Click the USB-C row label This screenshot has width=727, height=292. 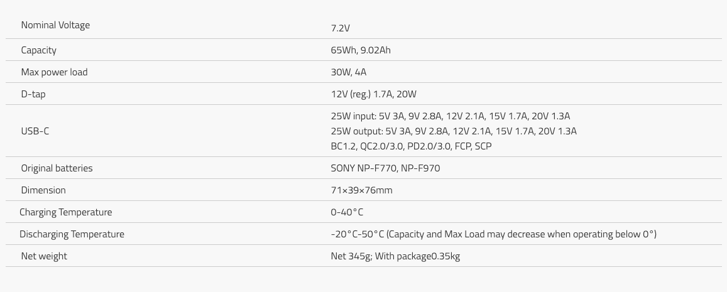point(35,131)
